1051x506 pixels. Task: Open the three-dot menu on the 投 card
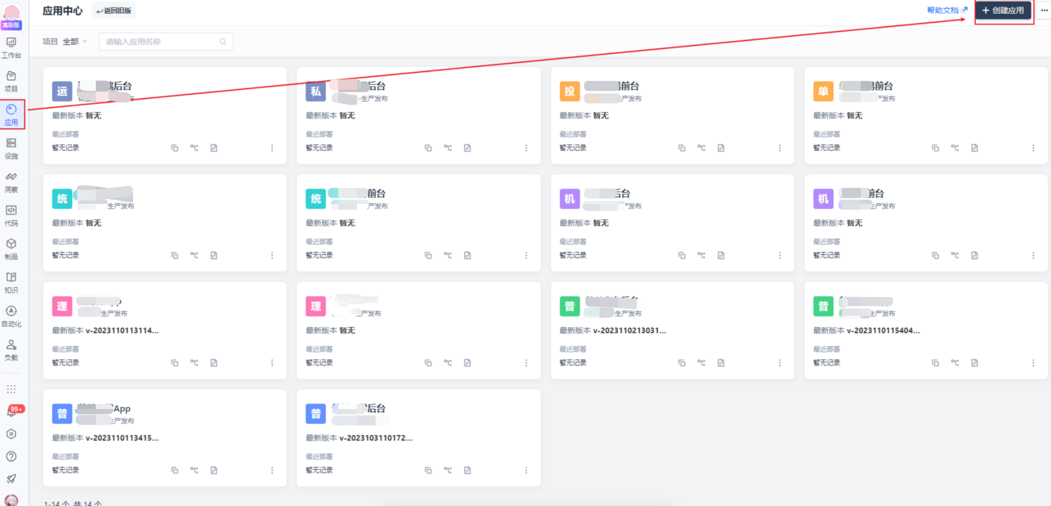click(x=780, y=148)
